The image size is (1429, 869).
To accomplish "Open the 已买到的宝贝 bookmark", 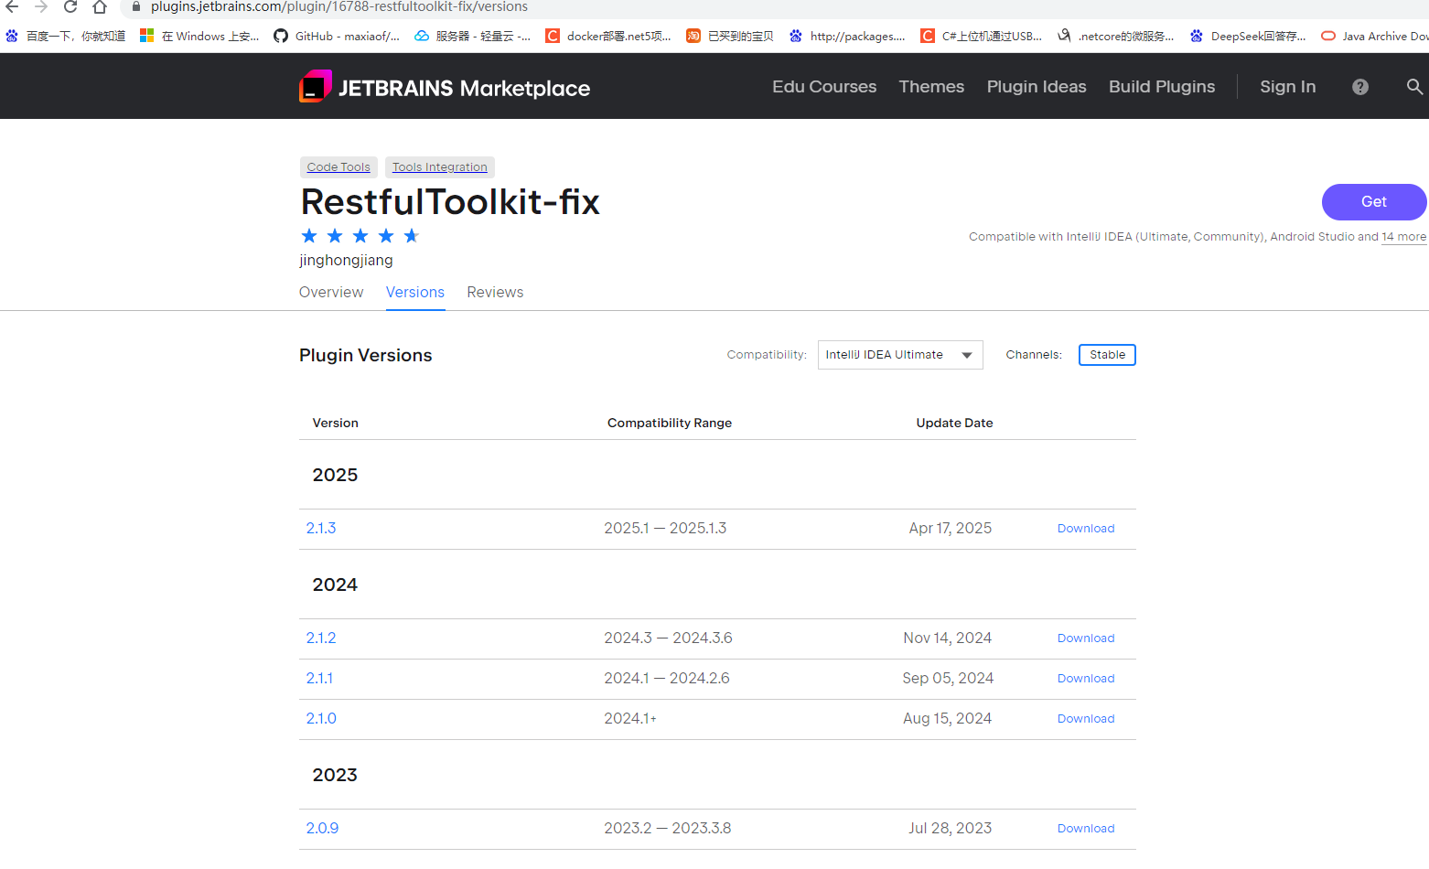I will 730,36.
